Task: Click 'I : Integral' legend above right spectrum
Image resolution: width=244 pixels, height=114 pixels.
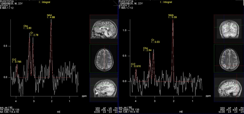Action: (166, 2)
